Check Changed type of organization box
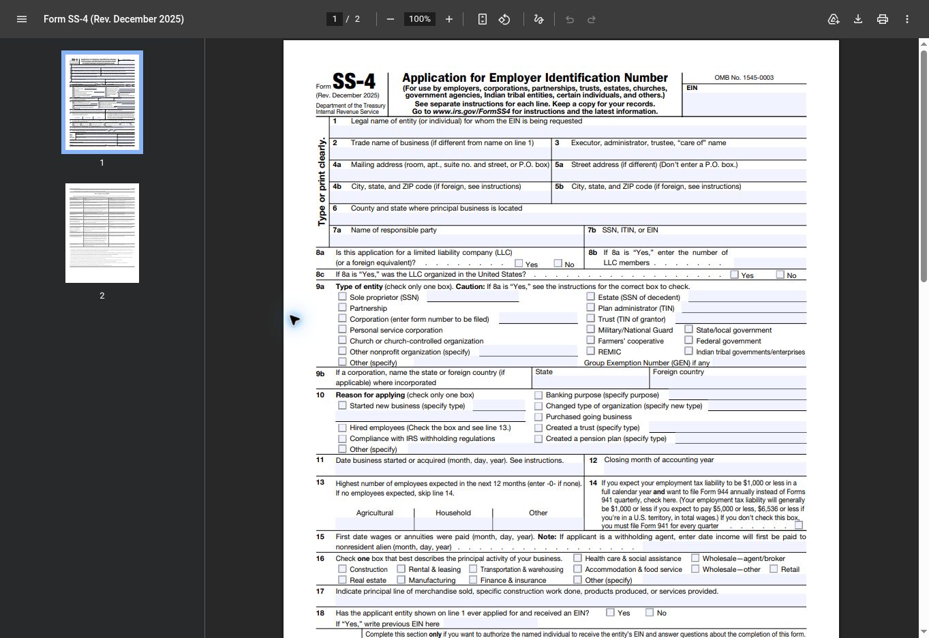The image size is (929, 638). tap(538, 406)
